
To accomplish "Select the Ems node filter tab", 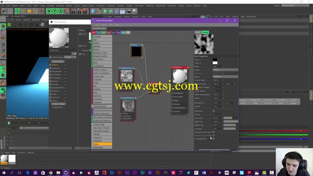I will (118, 32).
